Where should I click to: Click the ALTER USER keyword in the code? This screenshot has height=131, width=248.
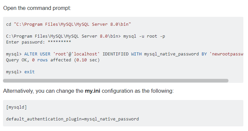click(x=37, y=54)
